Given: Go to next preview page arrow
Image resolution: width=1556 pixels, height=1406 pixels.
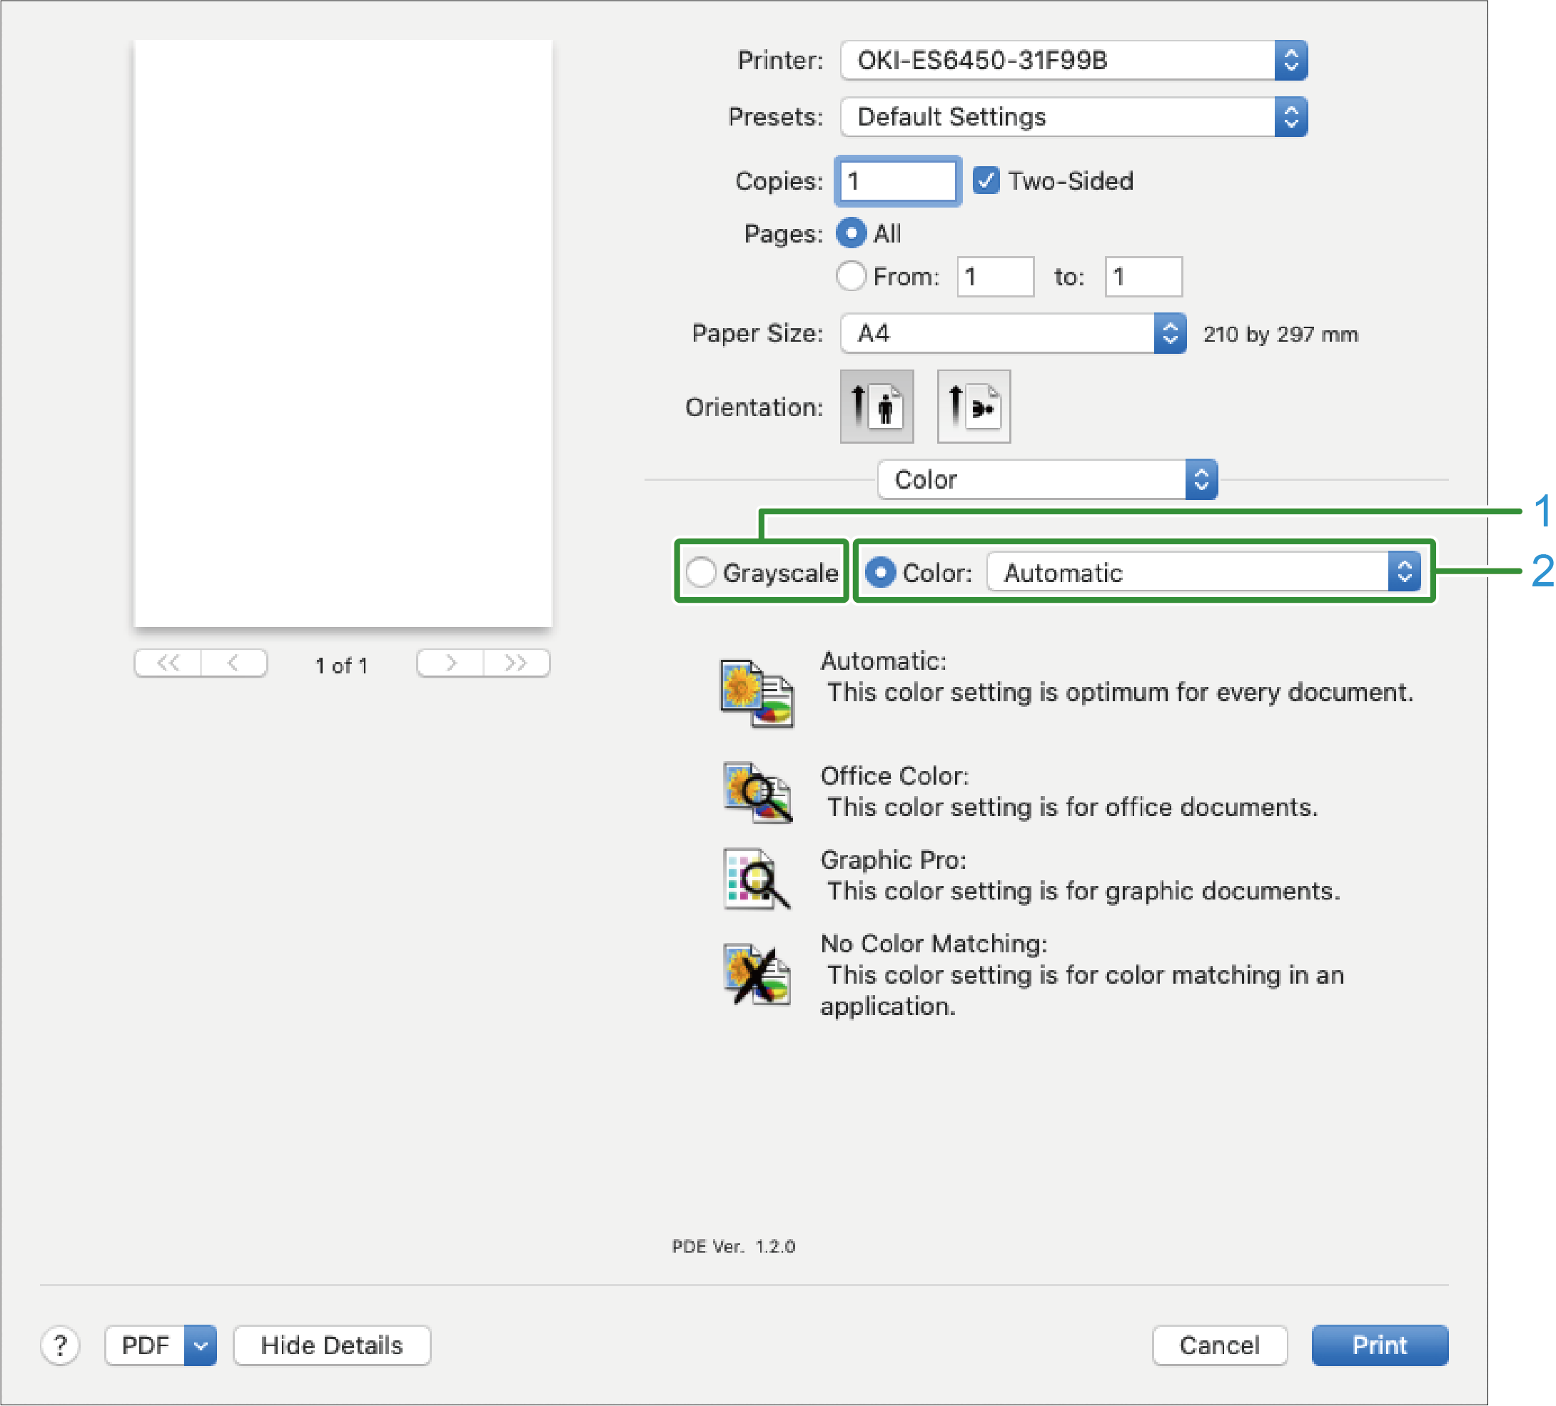Looking at the screenshot, I should pos(451,663).
